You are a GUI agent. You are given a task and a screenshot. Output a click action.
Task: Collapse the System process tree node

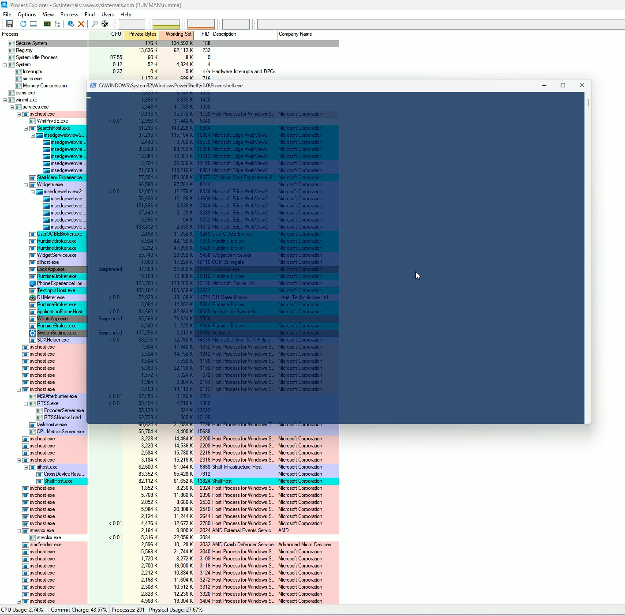4,64
